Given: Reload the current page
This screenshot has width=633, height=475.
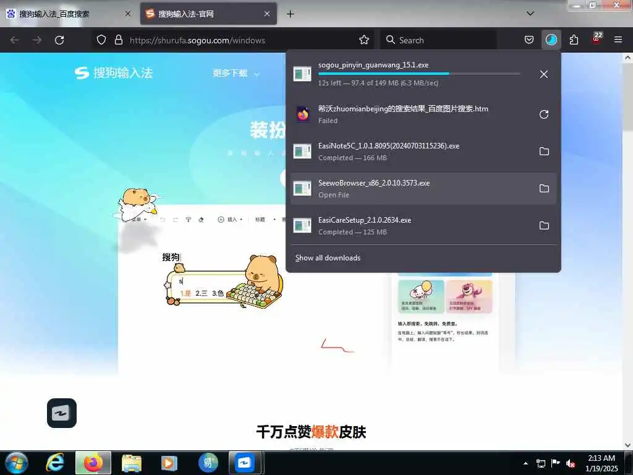Looking at the screenshot, I should pos(59,40).
